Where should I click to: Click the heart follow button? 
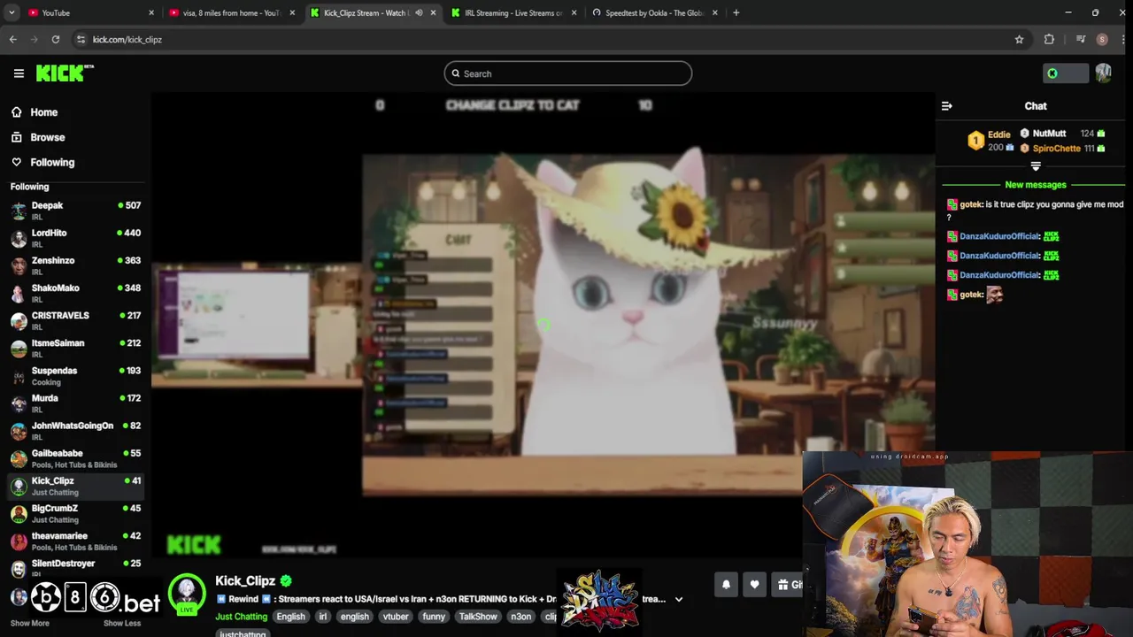point(754,584)
